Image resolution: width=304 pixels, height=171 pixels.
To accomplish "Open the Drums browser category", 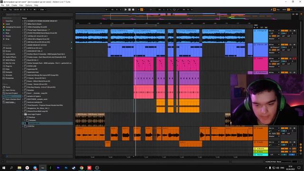I will pyautogui.click(x=8, y=51).
